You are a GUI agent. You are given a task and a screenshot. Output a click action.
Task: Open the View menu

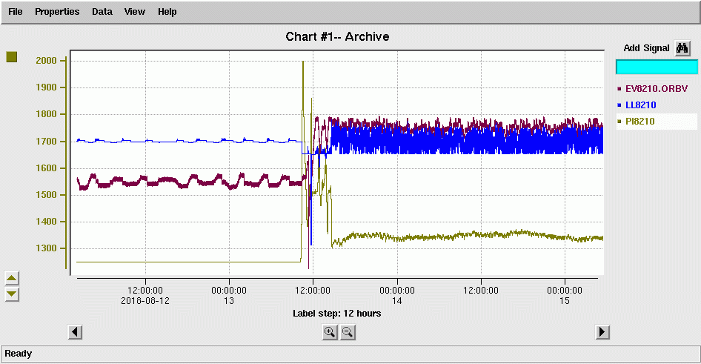[x=135, y=12]
